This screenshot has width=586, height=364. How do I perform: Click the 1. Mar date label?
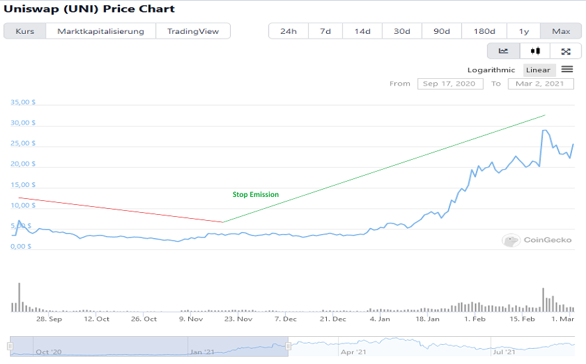tap(563, 319)
